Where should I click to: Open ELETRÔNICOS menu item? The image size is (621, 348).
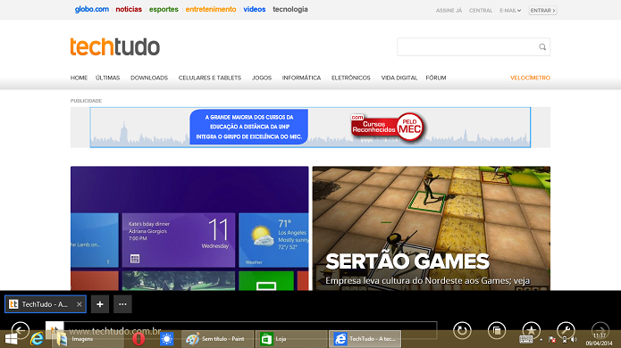(x=351, y=78)
